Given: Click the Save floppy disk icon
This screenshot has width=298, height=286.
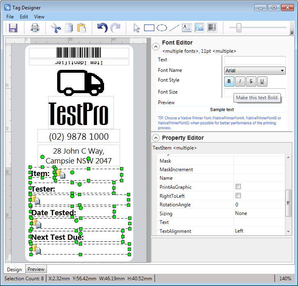Looking at the screenshot, I should (x=13, y=28).
